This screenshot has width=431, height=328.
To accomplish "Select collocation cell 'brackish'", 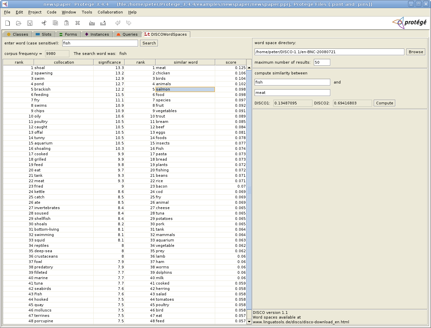I will 64,89.
